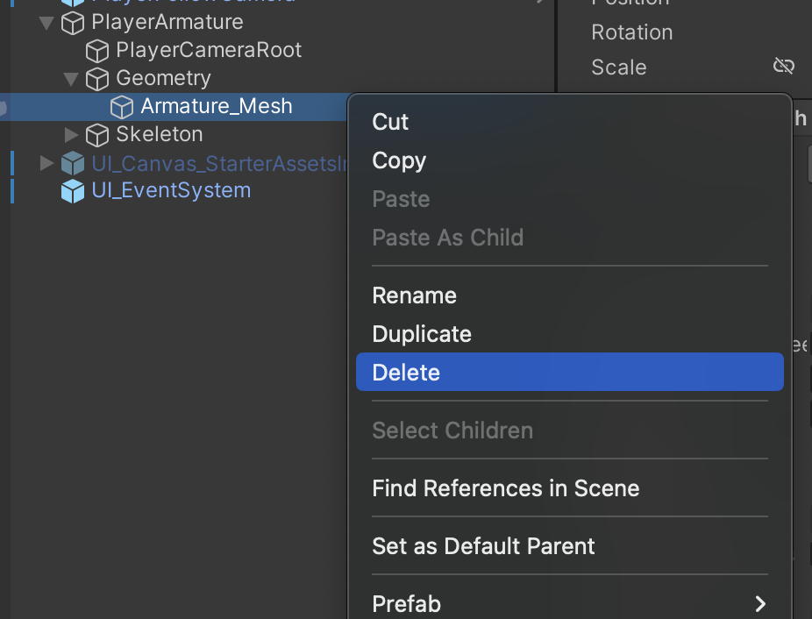Expand the Skeleton hierarchy node
This screenshot has width=812, height=619.
coord(72,135)
